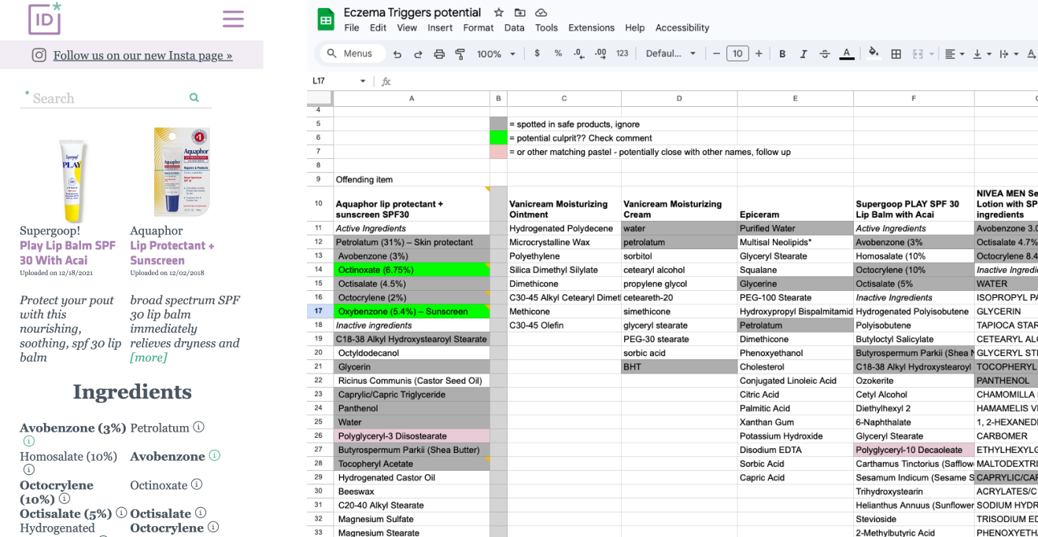Follow the new Insta page link
Screen dimensions: 1038x537
[142, 55]
